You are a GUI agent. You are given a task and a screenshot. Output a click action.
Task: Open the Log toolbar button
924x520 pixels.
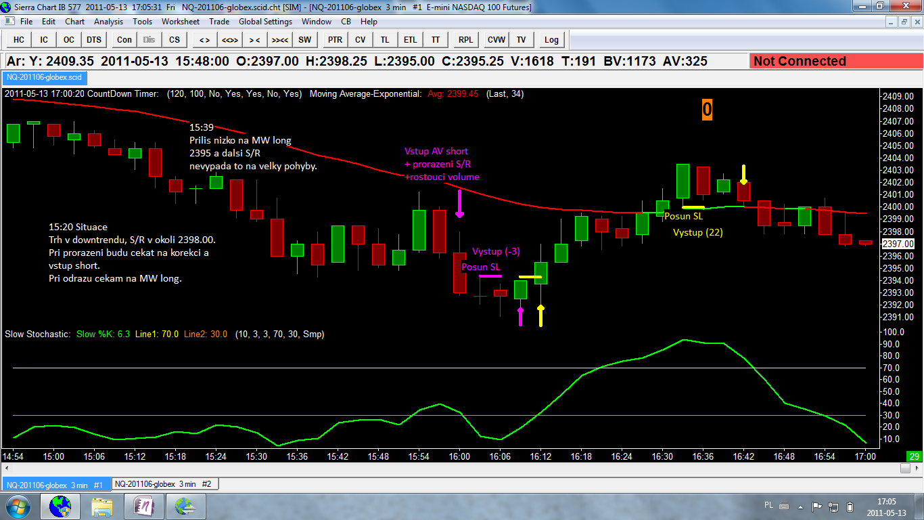click(552, 39)
